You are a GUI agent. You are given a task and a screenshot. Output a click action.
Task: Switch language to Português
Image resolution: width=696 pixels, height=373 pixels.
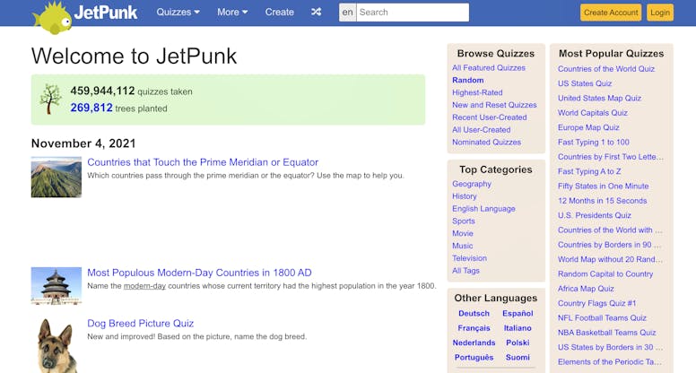pyautogui.click(x=474, y=358)
